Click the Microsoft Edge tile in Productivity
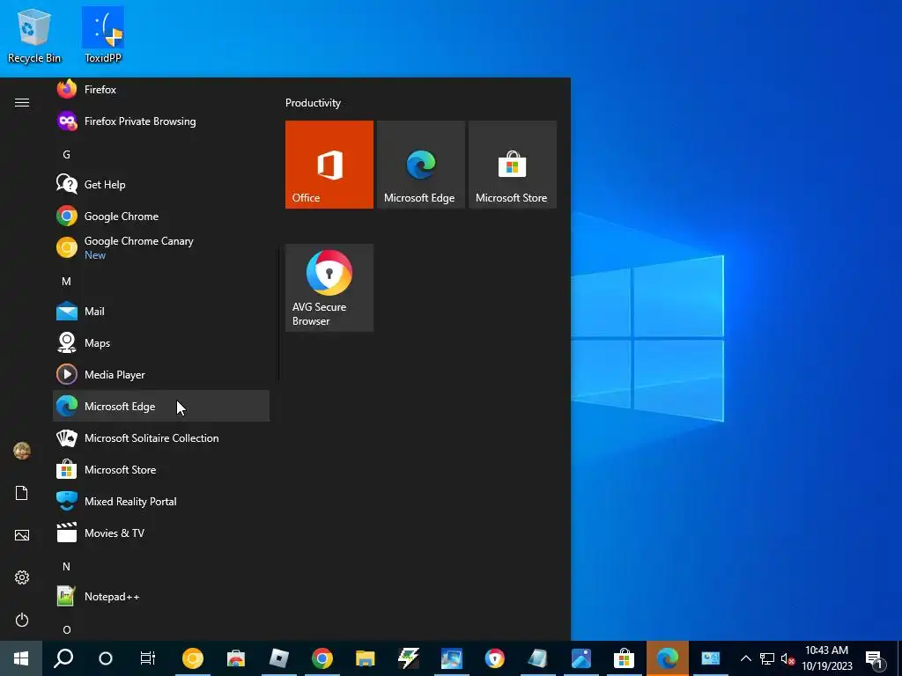This screenshot has height=676, width=902. (420, 165)
